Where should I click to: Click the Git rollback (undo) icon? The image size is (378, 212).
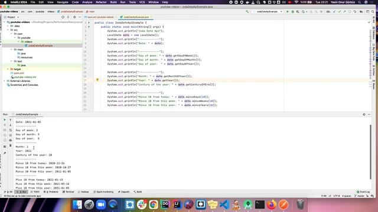point(355,12)
